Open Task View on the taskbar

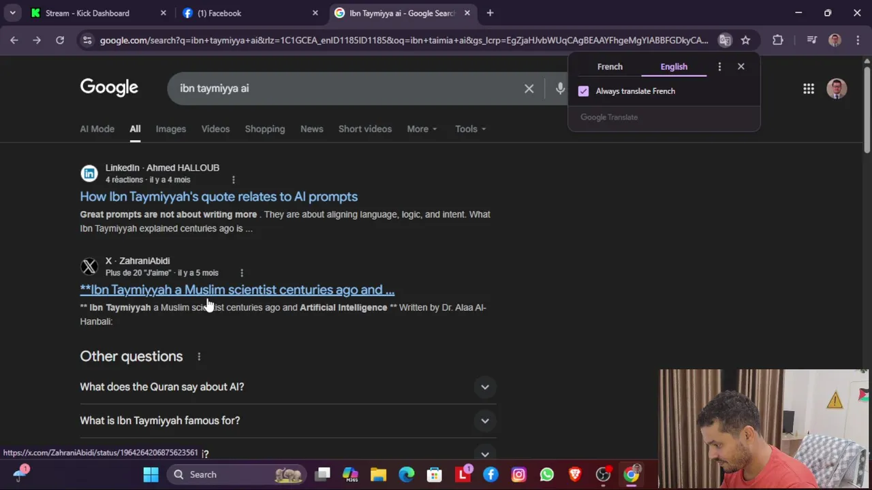tap(323, 474)
